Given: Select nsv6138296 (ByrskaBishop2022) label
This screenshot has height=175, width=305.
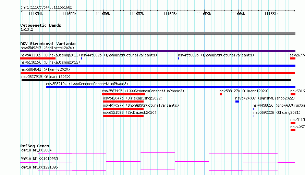Looking at the screenshot, I should 50,62.
